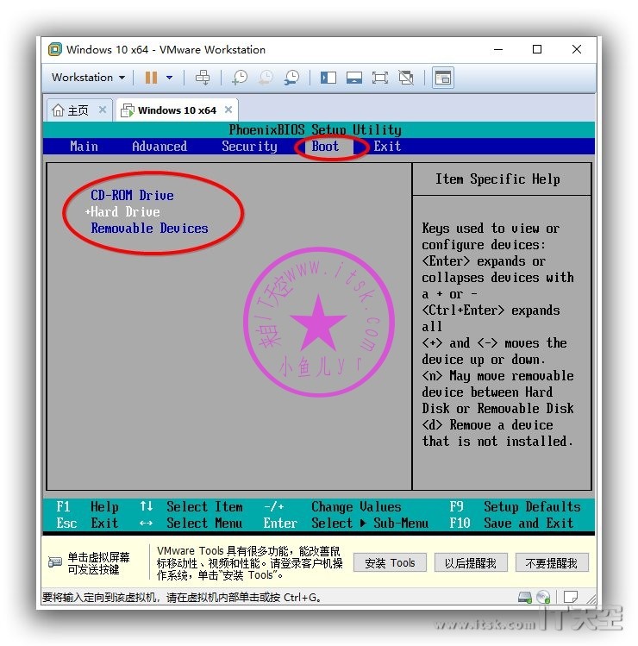Viewport: 638px width, 646px height.
Task: Close the VMware Workstation window
Action: [577, 49]
